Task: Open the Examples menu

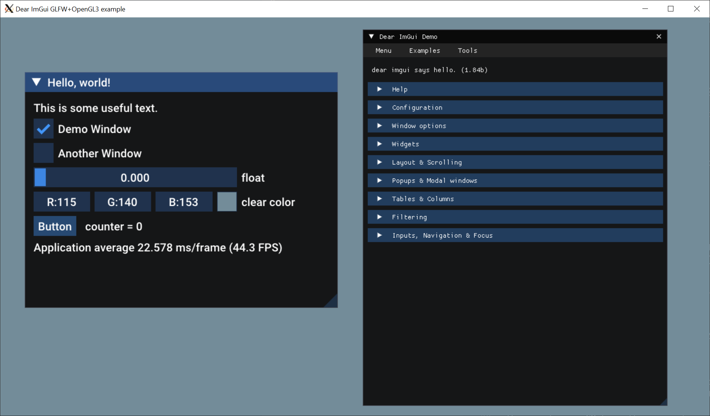Action: coord(424,51)
